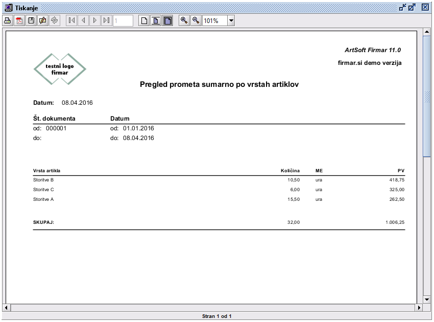Click the horizontal scrollbar right arrow

[x=419, y=308]
